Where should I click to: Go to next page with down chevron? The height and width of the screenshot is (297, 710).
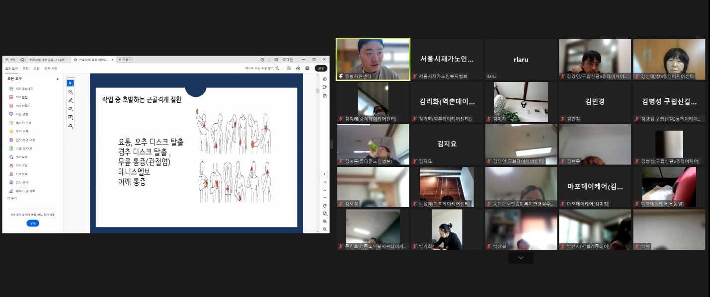[324, 198]
